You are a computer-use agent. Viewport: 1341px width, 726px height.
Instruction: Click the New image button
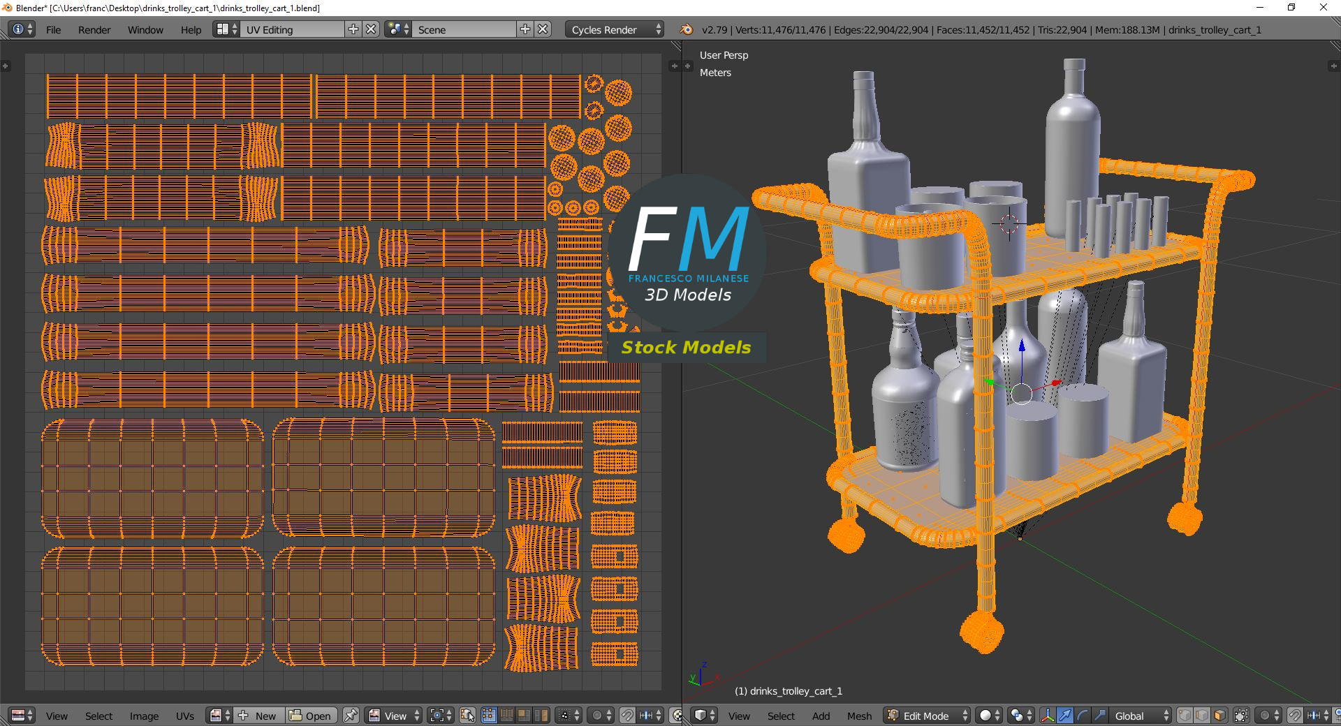258,716
